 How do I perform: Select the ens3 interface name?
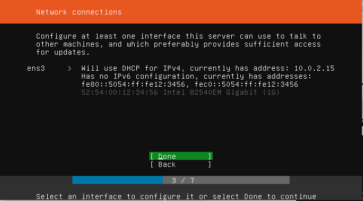point(36,68)
